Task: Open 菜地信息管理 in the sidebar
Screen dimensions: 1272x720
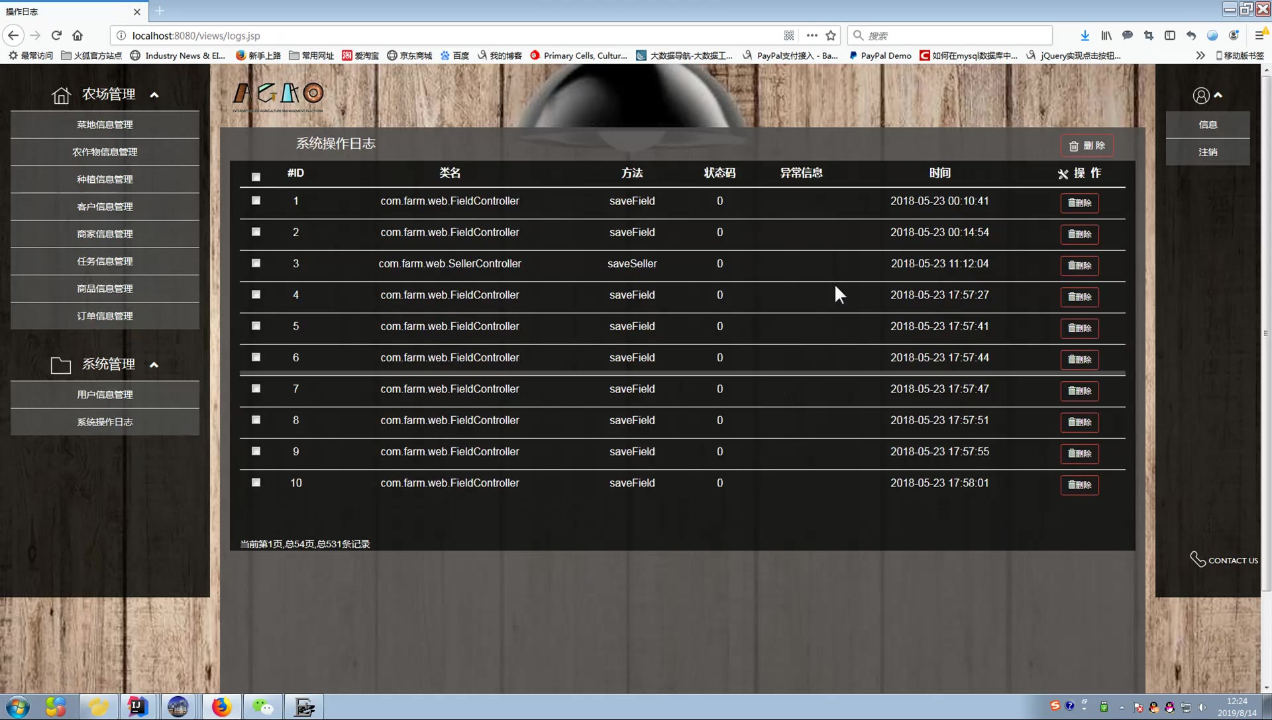Action: pos(105,124)
